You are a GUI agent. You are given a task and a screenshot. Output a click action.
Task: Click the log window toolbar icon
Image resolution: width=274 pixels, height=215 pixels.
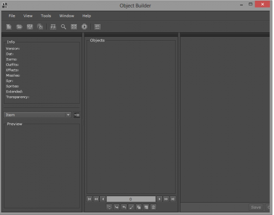(97, 27)
